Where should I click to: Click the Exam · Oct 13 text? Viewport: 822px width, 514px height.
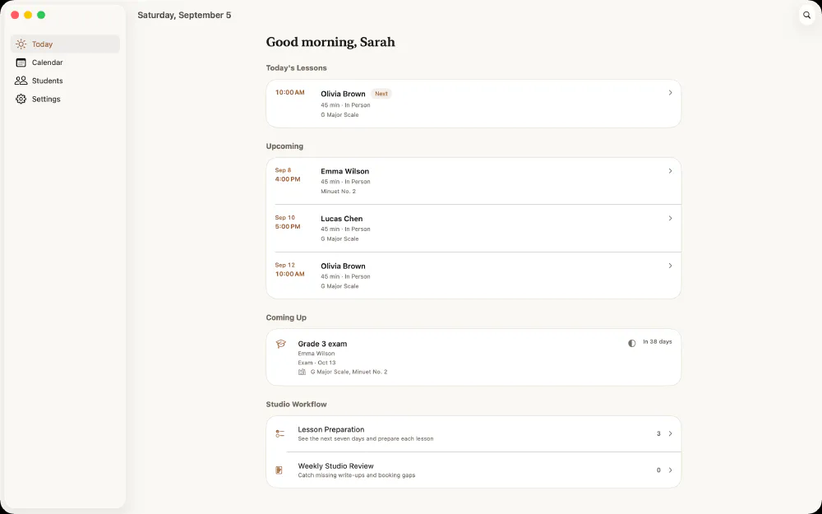pyautogui.click(x=316, y=363)
